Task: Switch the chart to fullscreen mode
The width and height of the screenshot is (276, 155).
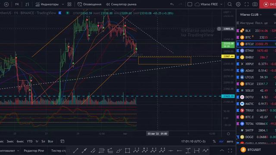Action: pyautogui.click(x=246, y=4)
